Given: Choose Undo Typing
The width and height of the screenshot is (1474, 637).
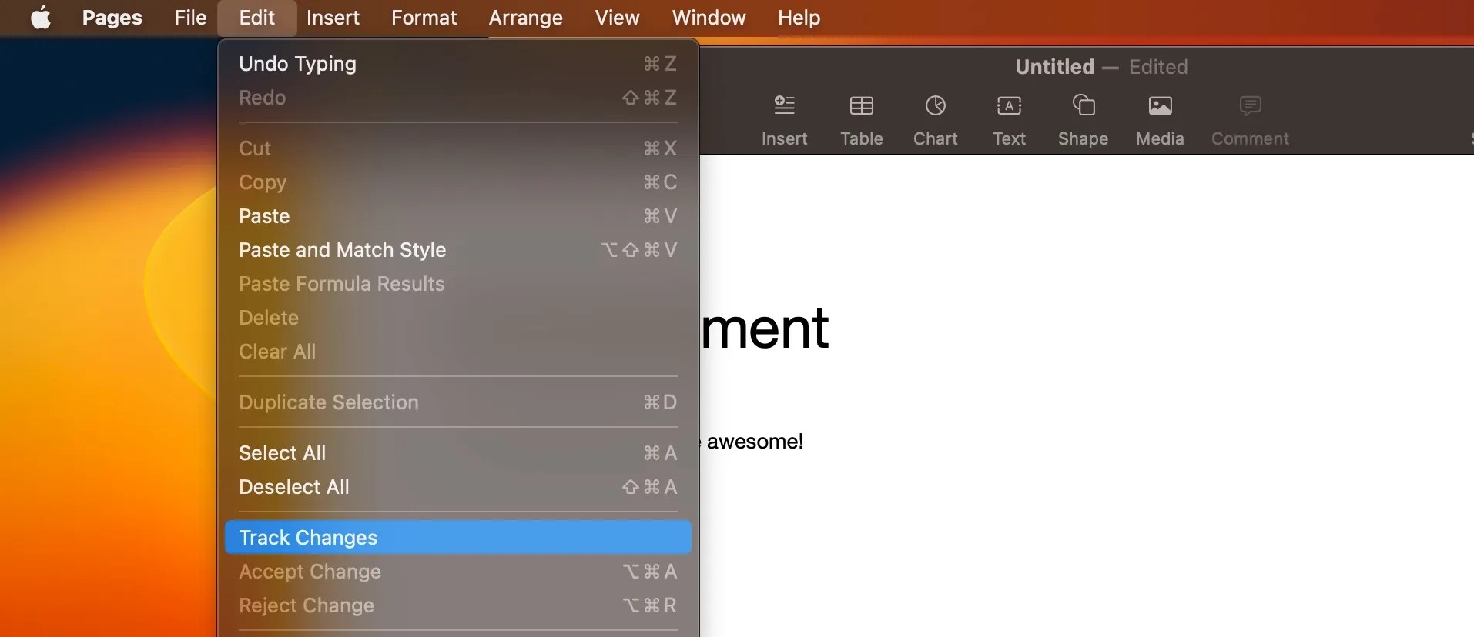Looking at the screenshot, I should click(x=458, y=64).
